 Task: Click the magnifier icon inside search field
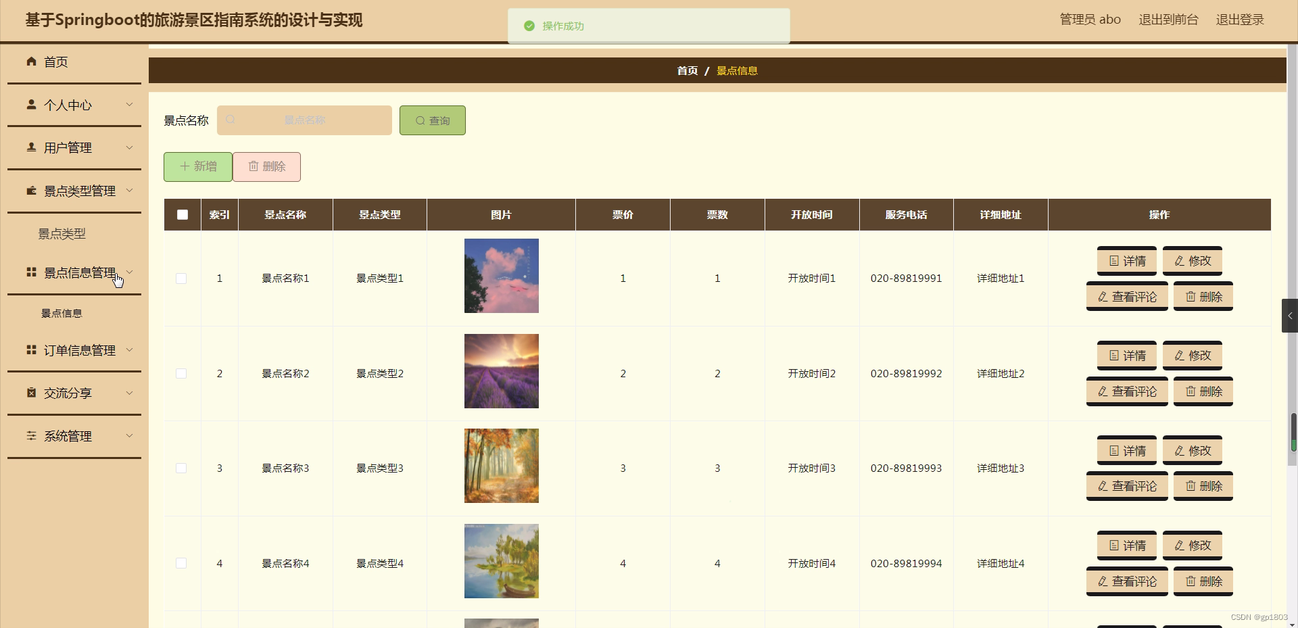(x=231, y=120)
